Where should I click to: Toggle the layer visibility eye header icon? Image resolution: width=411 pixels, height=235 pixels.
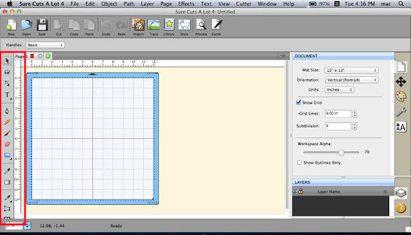coord(295,191)
